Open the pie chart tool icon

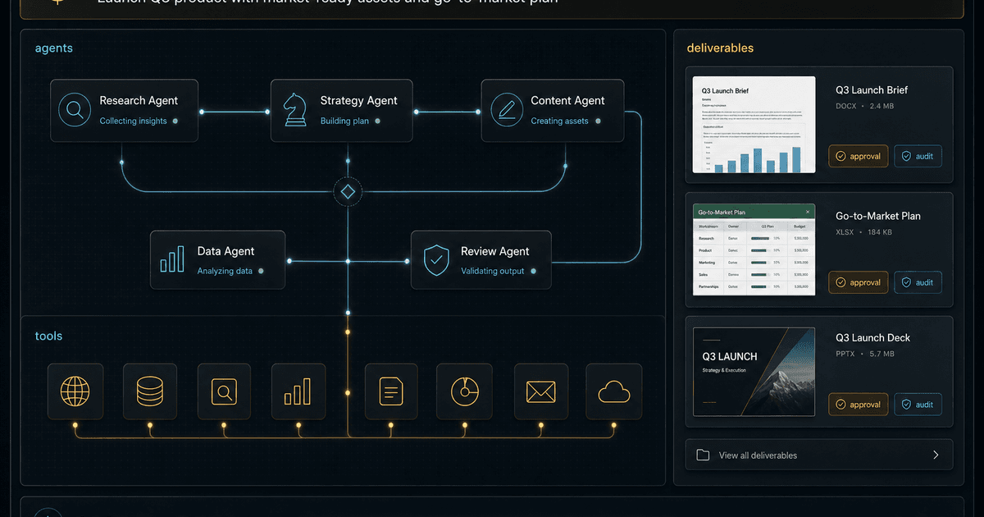coord(464,391)
